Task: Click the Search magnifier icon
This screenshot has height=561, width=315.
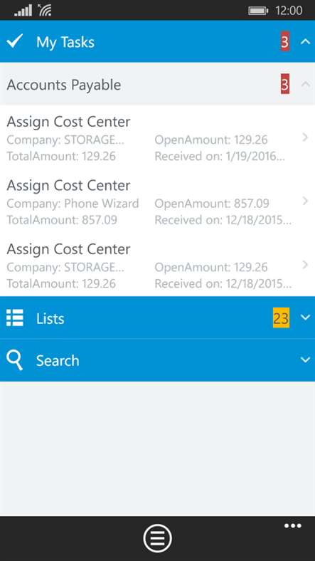Action: point(15,360)
